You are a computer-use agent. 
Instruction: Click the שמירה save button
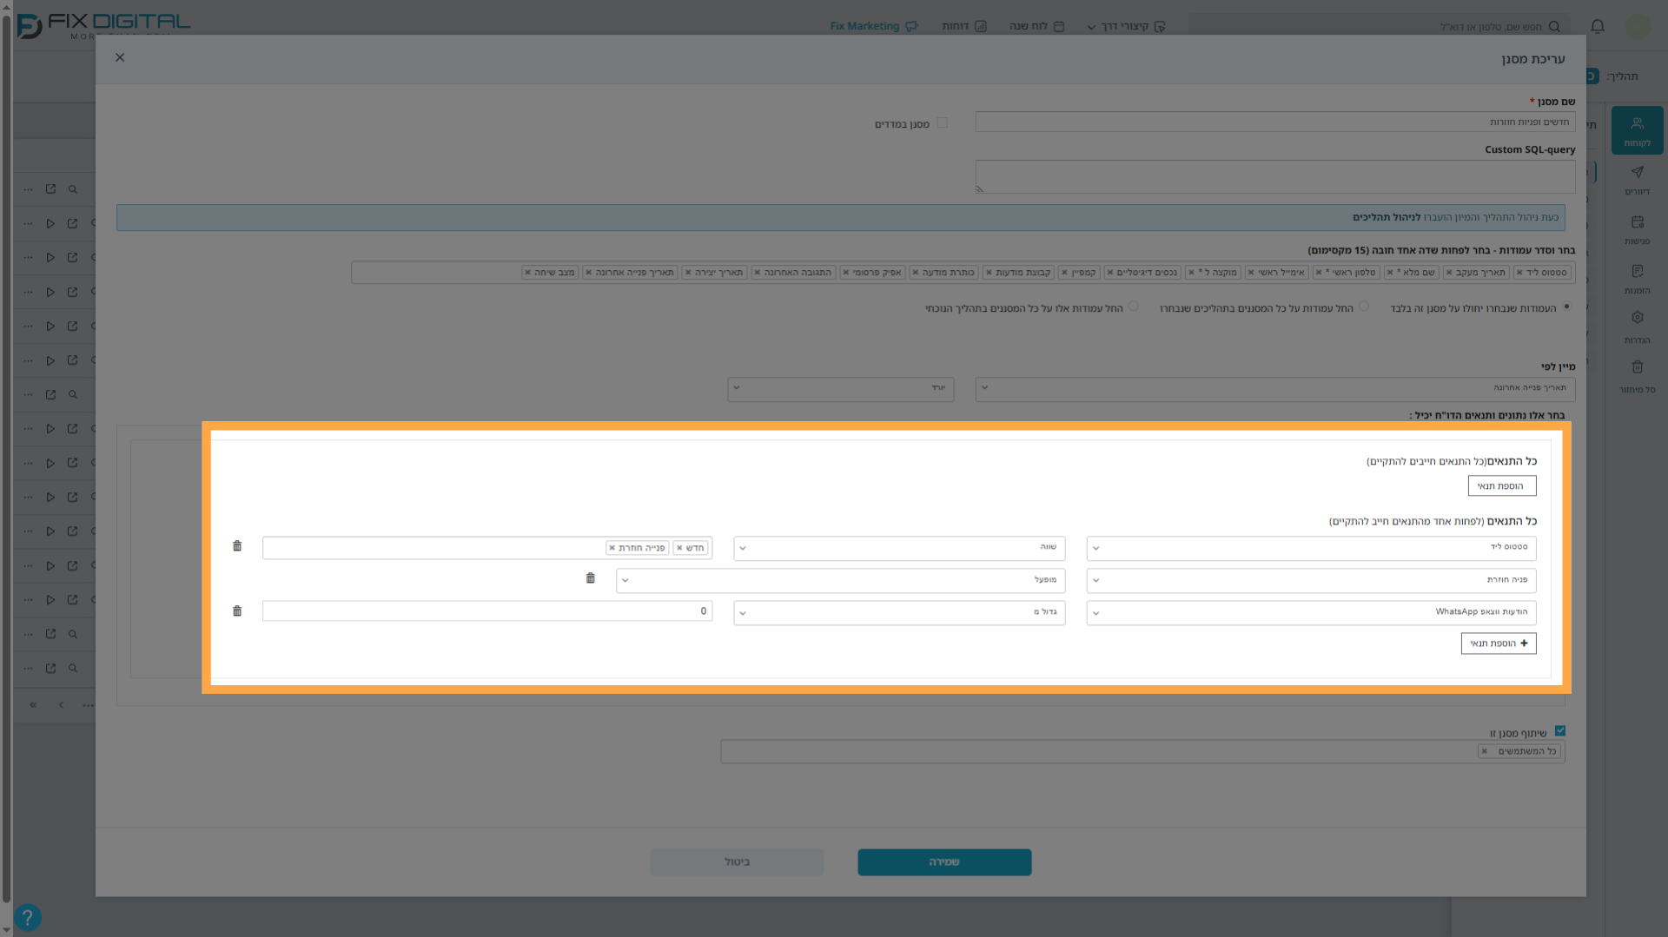(x=944, y=862)
